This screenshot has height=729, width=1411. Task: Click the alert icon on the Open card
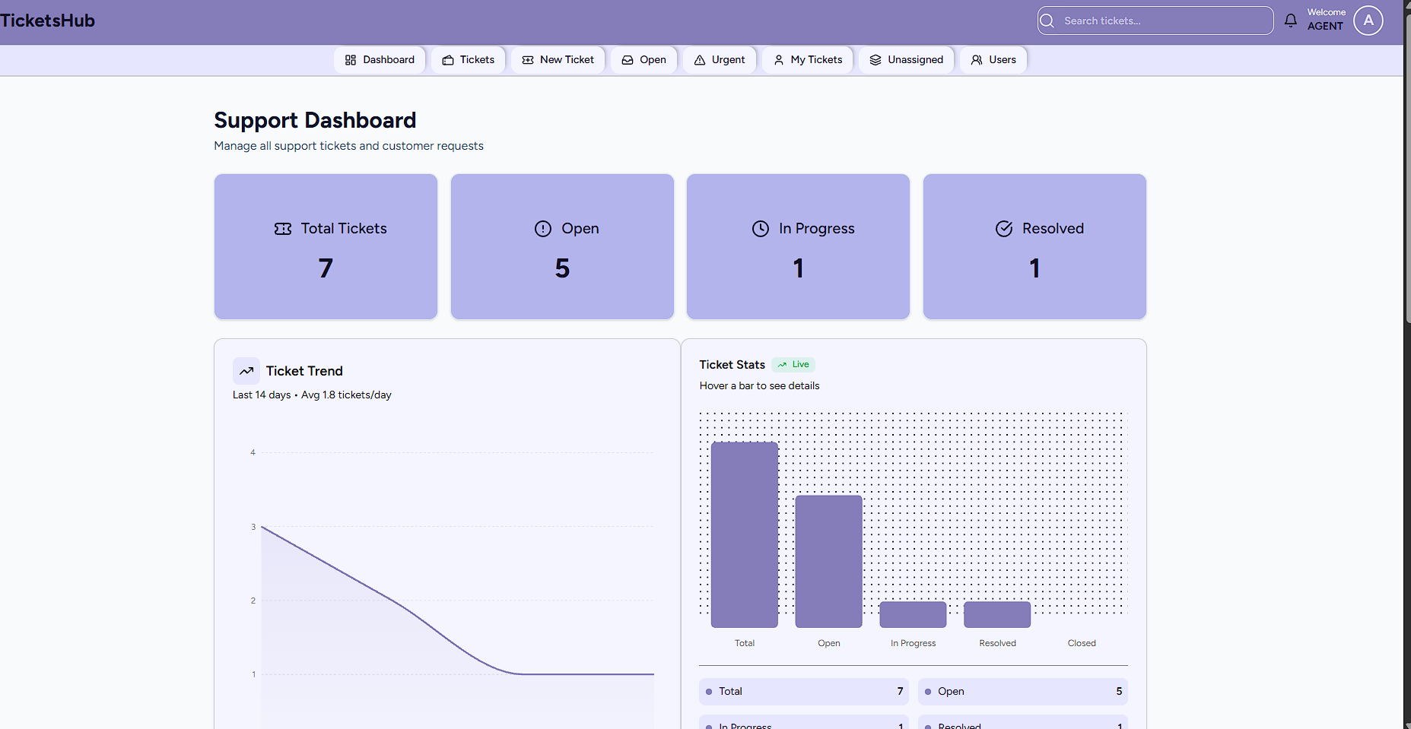click(542, 228)
